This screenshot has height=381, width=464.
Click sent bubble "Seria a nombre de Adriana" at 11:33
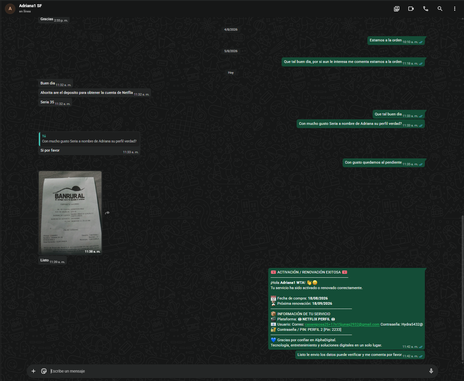pos(361,124)
